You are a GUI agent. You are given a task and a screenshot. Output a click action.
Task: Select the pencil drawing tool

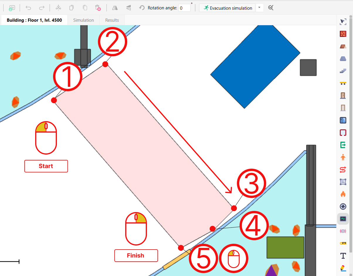[343, 268]
